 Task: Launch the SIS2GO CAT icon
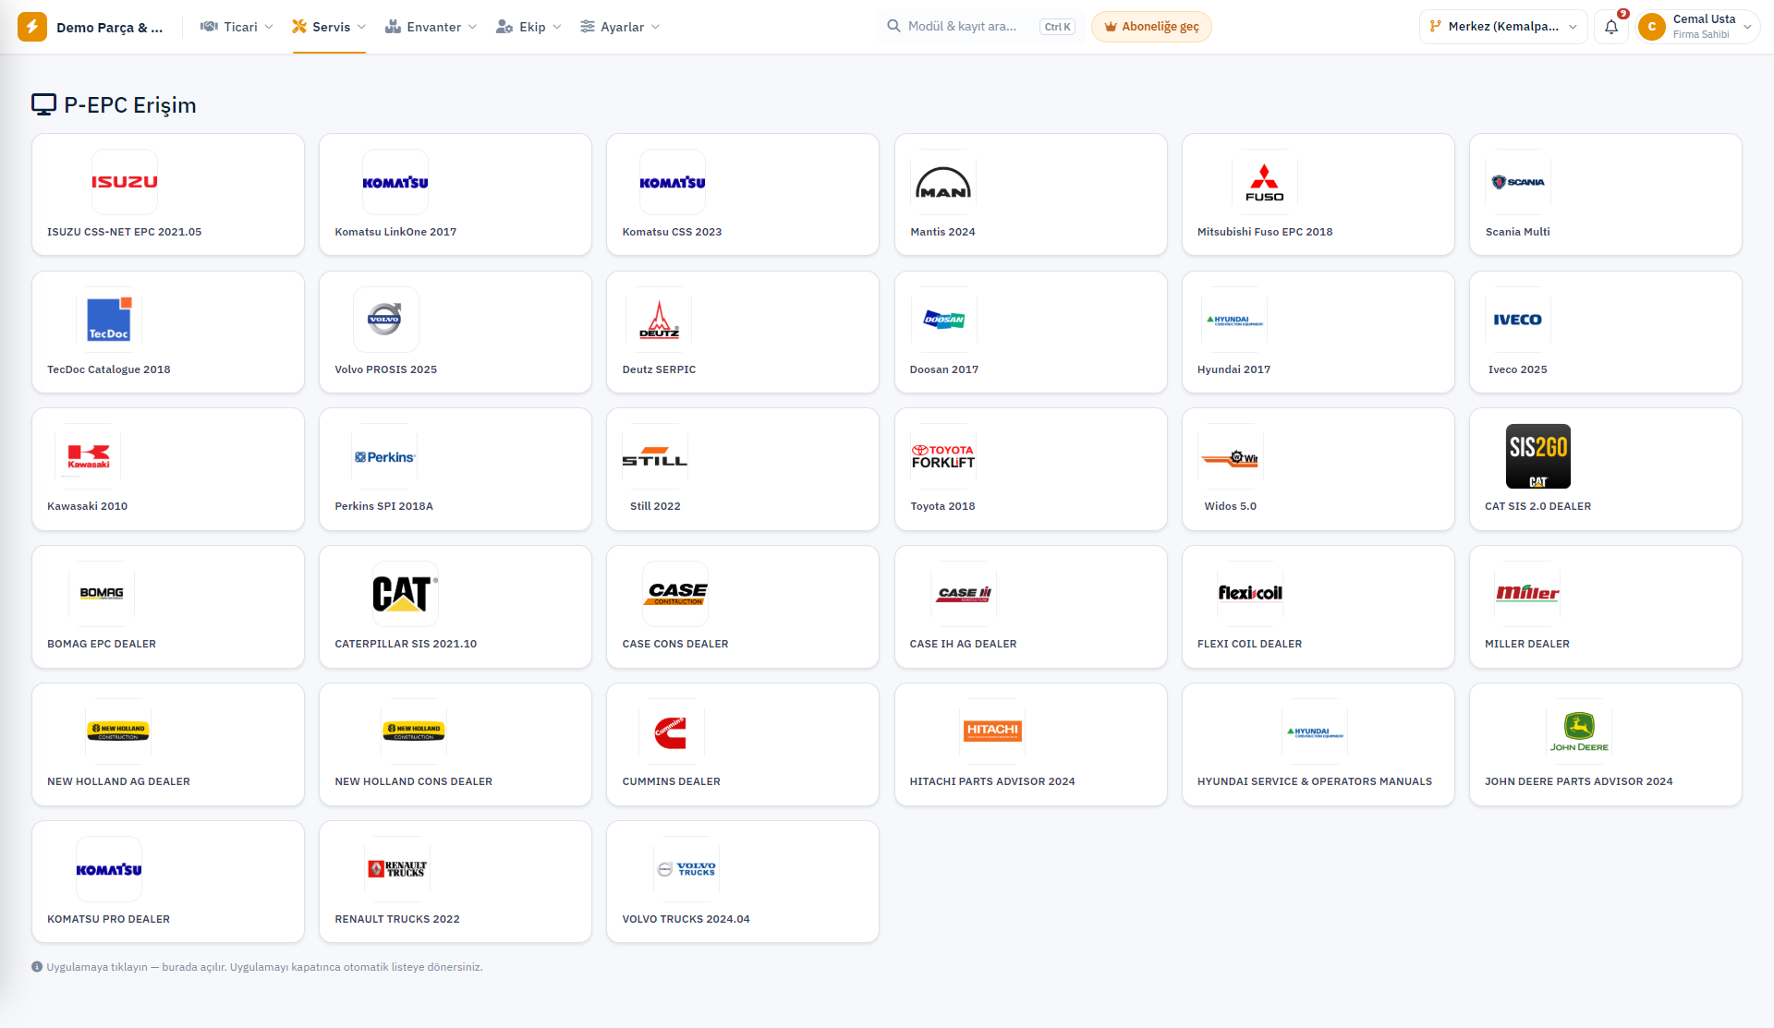click(1538, 456)
